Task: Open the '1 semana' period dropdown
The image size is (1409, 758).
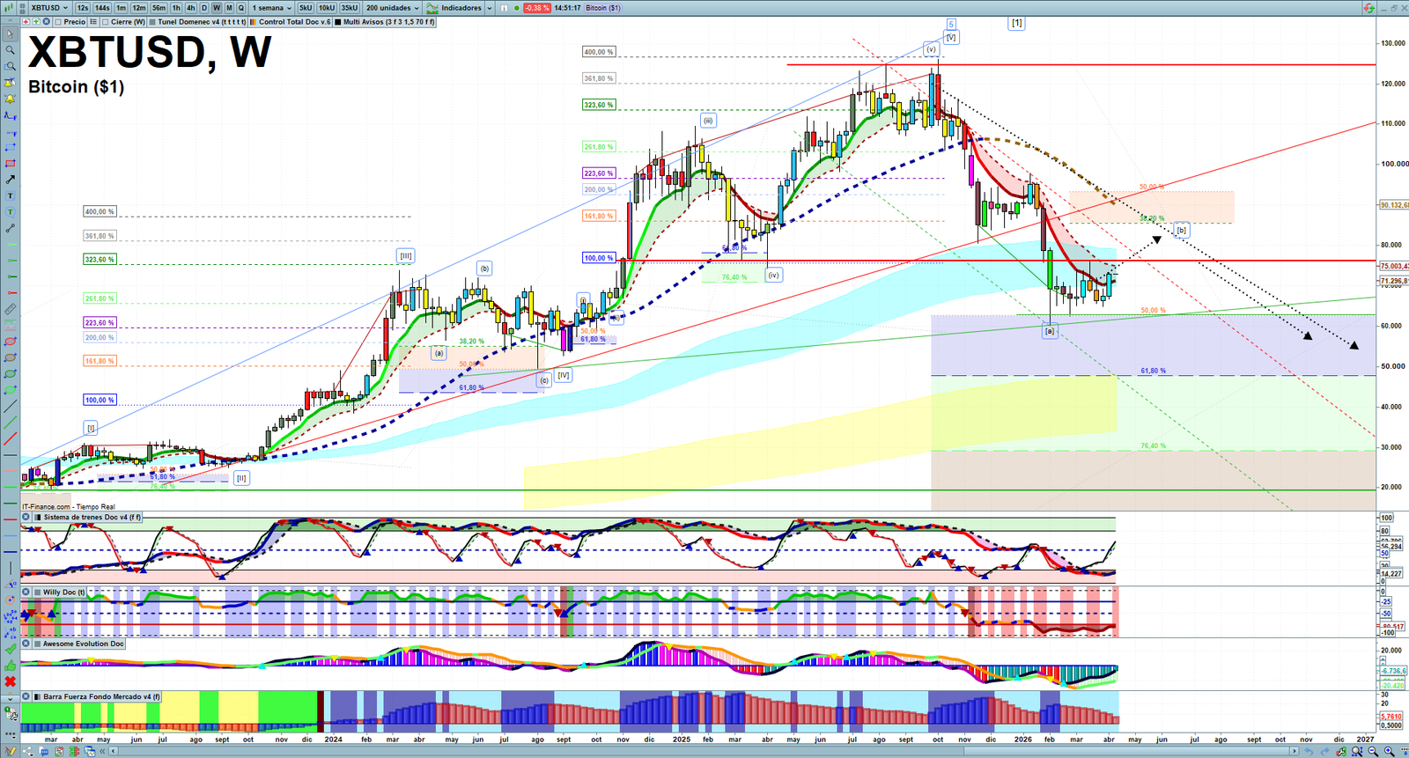Action: pos(271,8)
